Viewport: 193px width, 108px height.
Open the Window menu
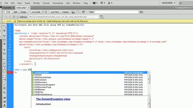tap(76, 3)
